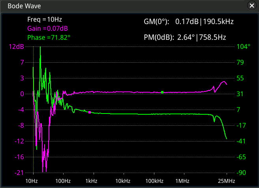Click the 10kHz frequency axis label
Viewport: 259px width, 188px height.
(x=123, y=181)
